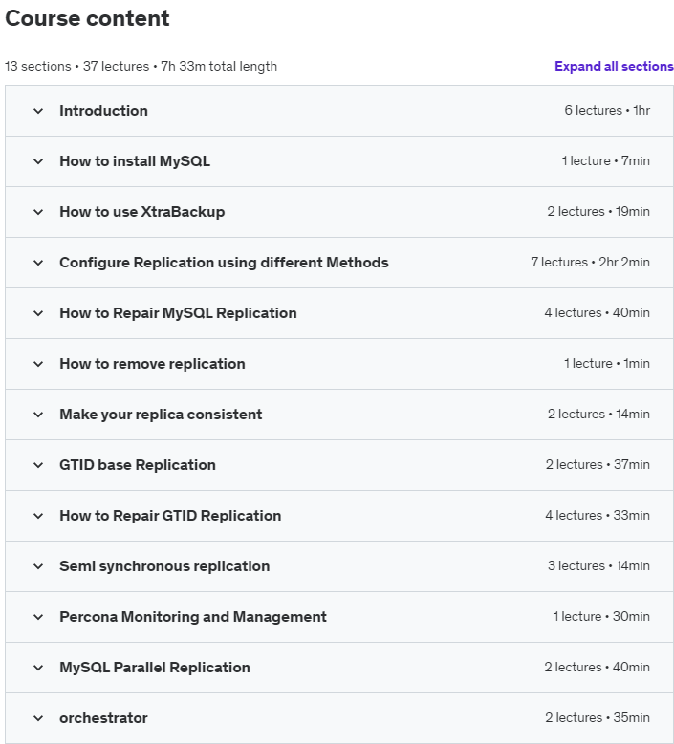Open How to use XtraBackup title
This screenshot has height=744, width=674.
tap(142, 212)
